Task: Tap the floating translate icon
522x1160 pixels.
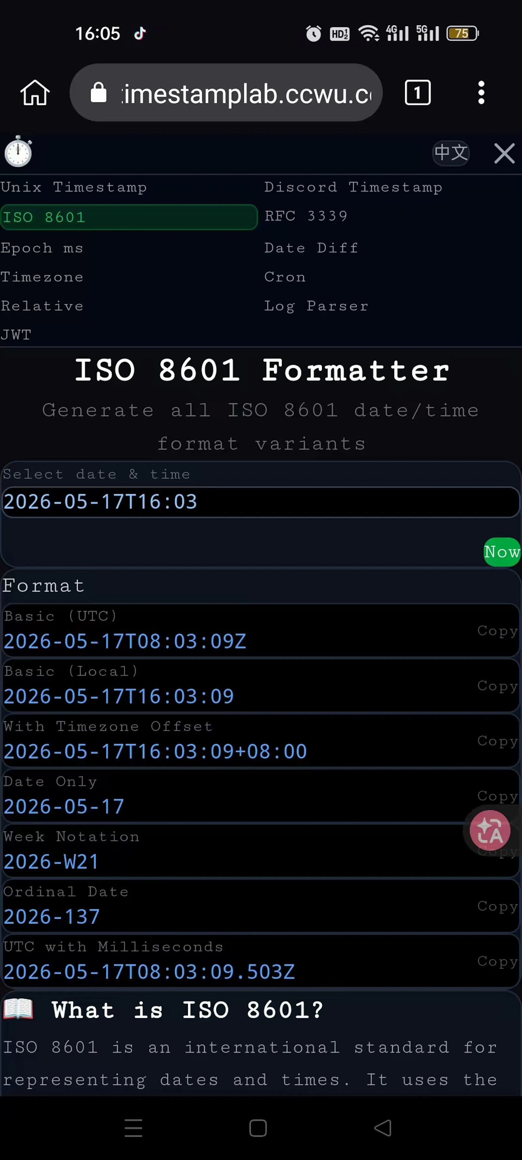Action: (490, 831)
